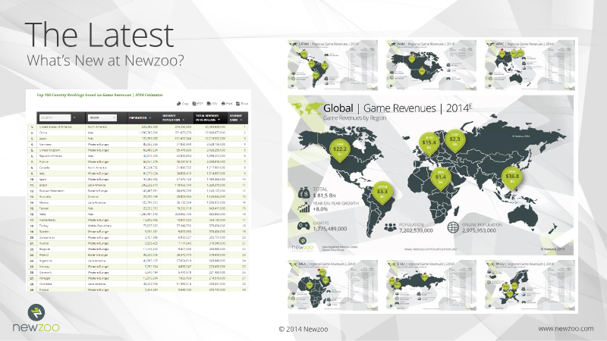607x341 pixels.
Task: Click the "+8.0%" growth value
Action: pyautogui.click(x=320, y=209)
